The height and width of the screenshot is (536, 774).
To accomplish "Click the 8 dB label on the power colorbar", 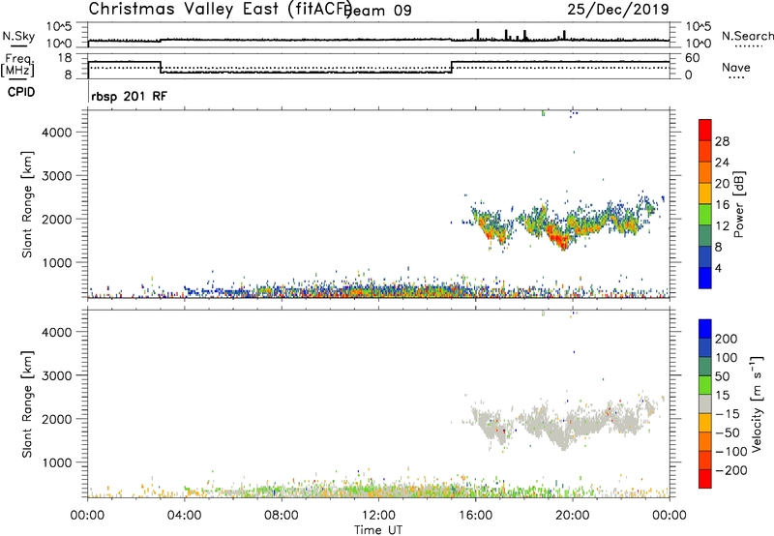I will [x=719, y=248].
